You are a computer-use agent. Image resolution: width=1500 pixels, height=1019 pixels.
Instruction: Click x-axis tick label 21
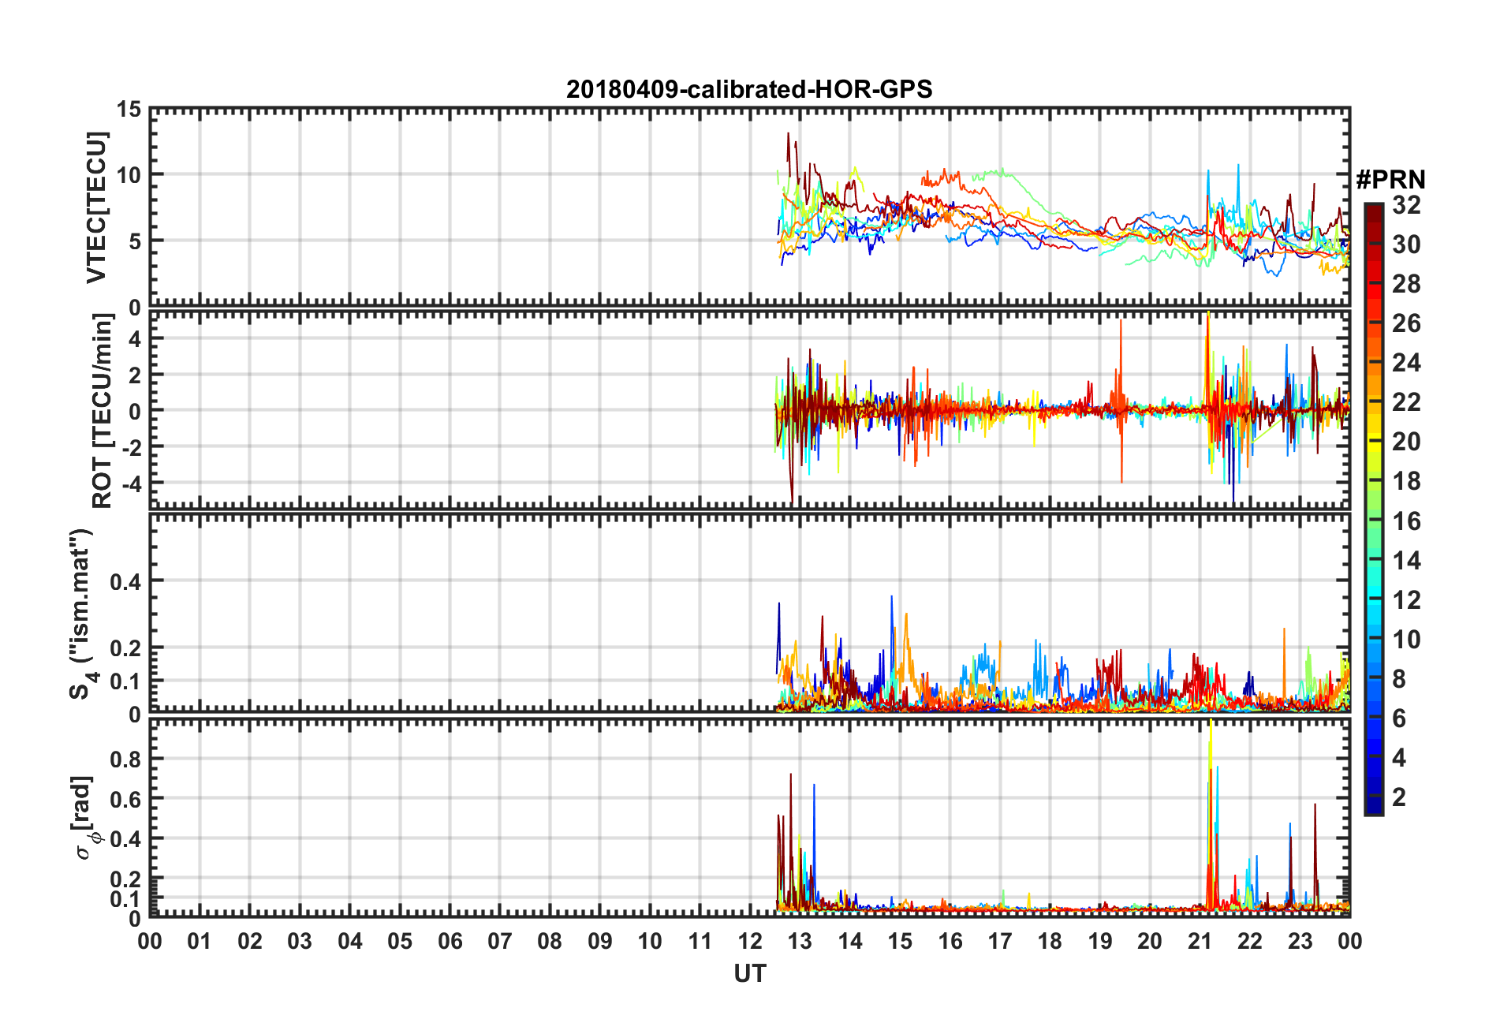click(1200, 942)
